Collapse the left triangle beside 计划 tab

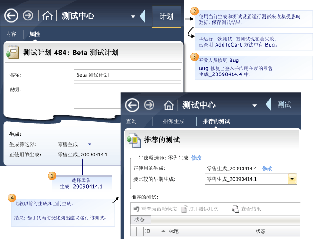click(x=142, y=16)
